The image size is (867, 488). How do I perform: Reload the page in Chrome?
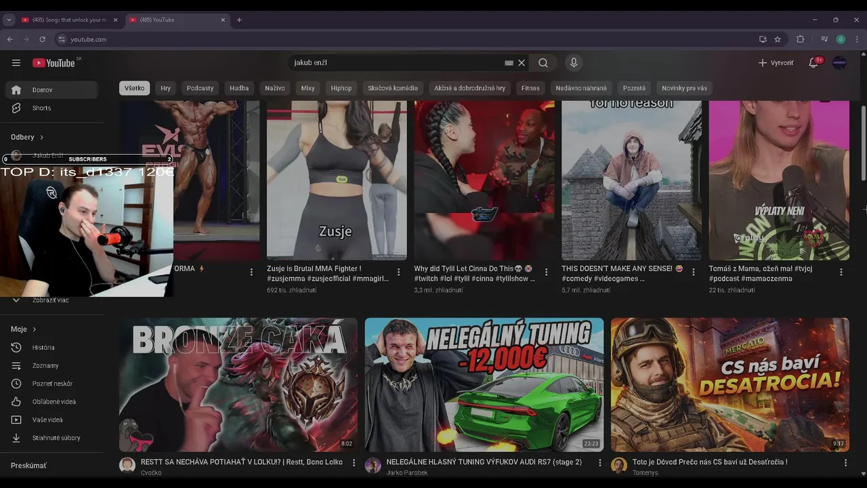[42, 39]
